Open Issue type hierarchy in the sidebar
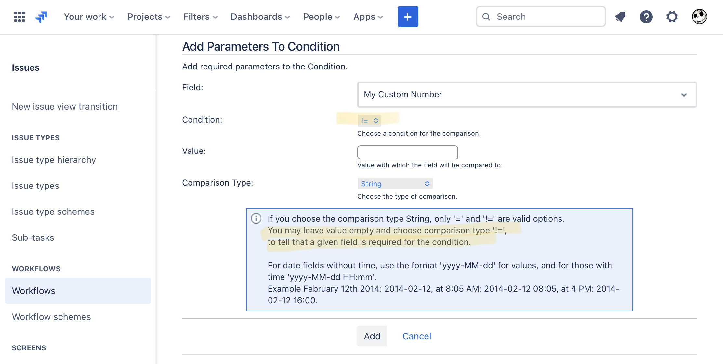Screen dimensions: 723x364 tap(54, 160)
